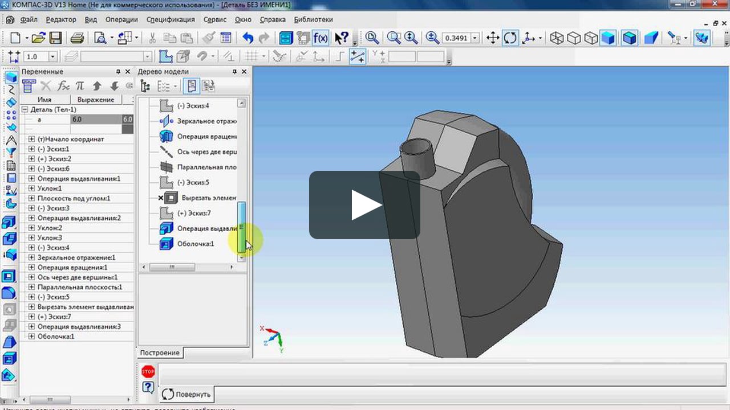Click the Повернуть tab button

(186, 394)
